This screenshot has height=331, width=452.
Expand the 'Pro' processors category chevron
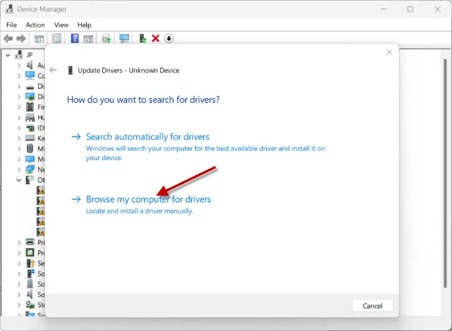click(x=19, y=253)
